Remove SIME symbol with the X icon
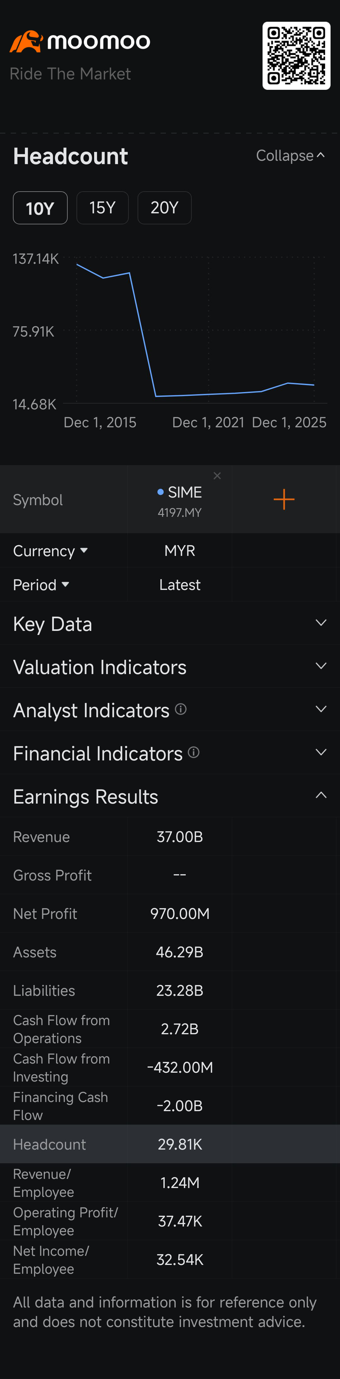 click(217, 475)
